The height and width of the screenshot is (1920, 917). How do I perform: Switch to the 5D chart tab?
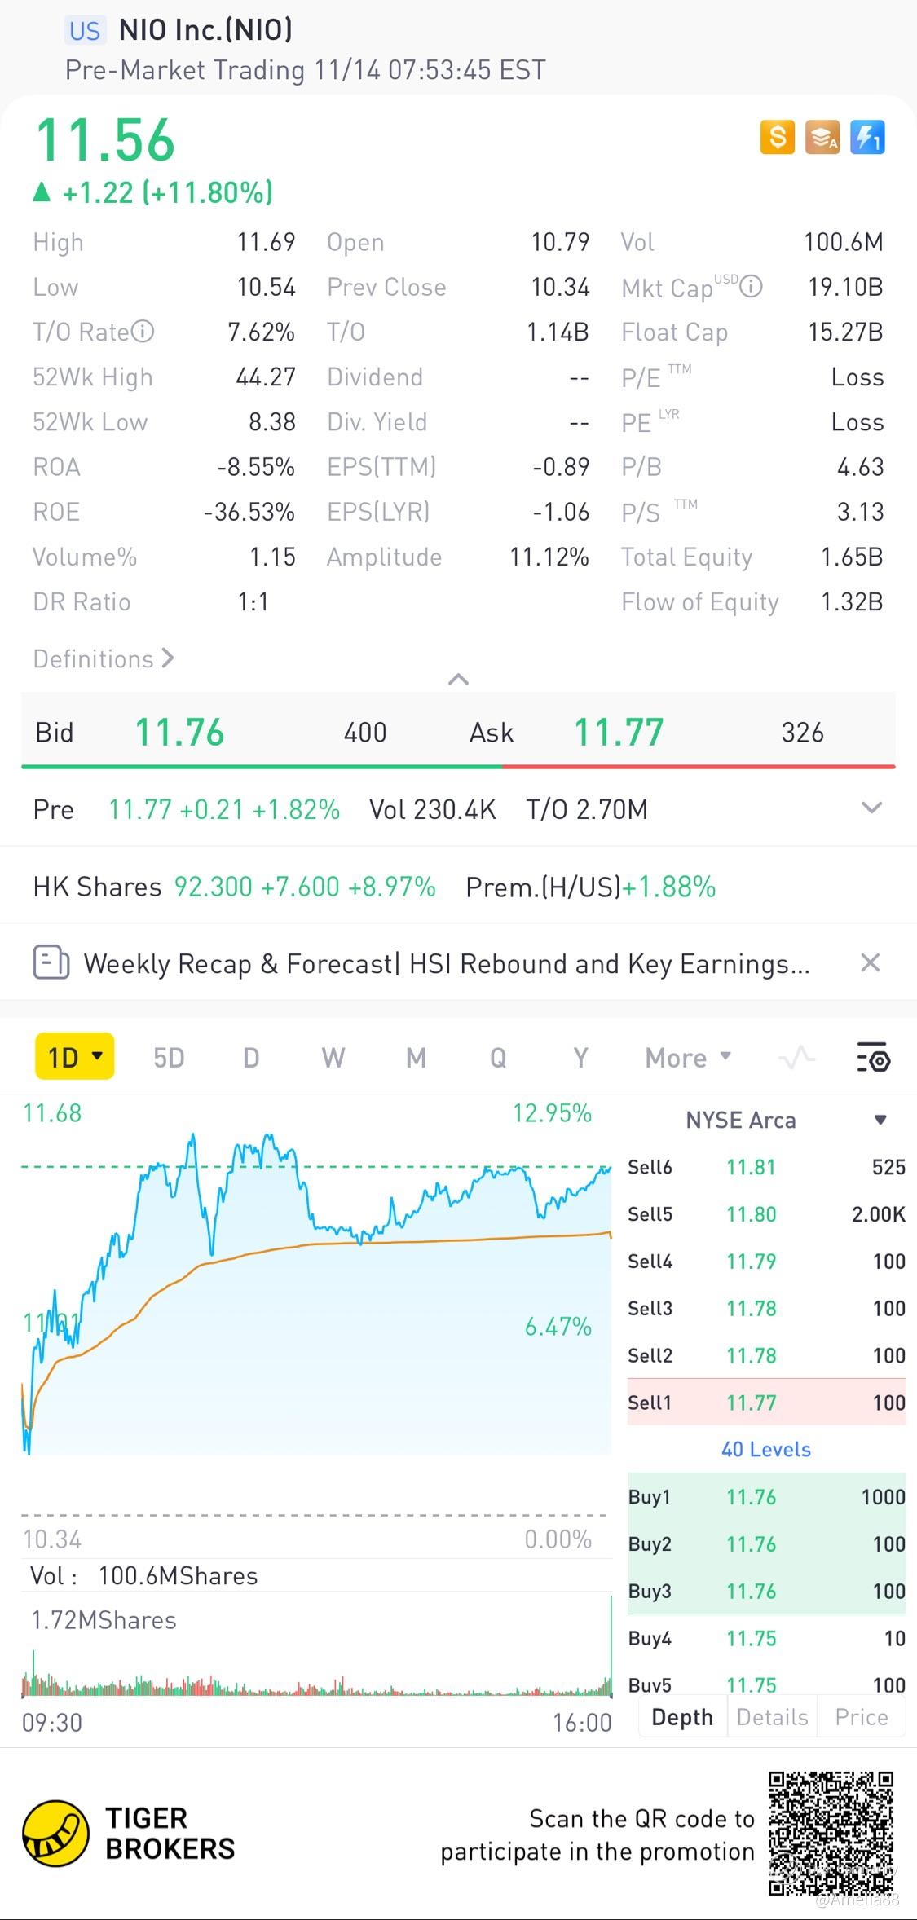click(x=169, y=1058)
